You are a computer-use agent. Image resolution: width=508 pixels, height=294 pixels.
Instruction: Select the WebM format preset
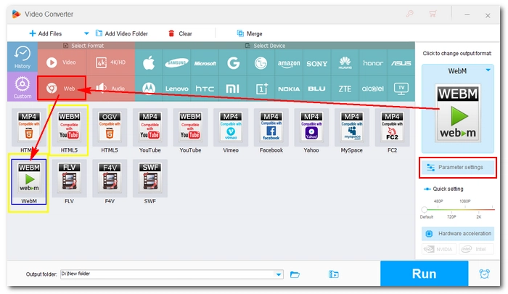tap(29, 182)
